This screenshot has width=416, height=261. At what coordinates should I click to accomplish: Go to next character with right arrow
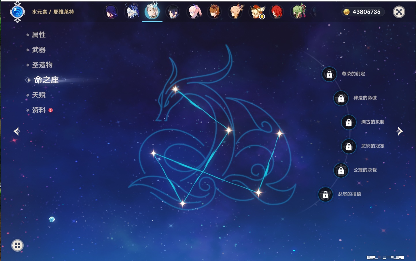pos(399,131)
